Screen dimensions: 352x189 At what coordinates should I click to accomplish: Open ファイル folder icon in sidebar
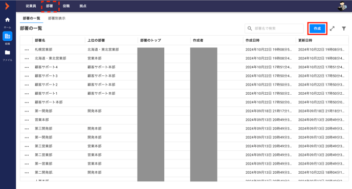tap(7, 52)
